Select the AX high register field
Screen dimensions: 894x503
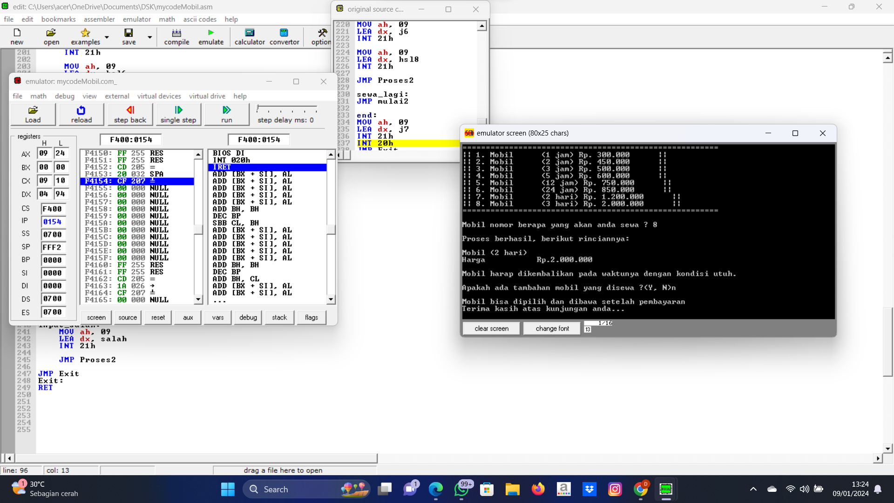tap(44, 153)
